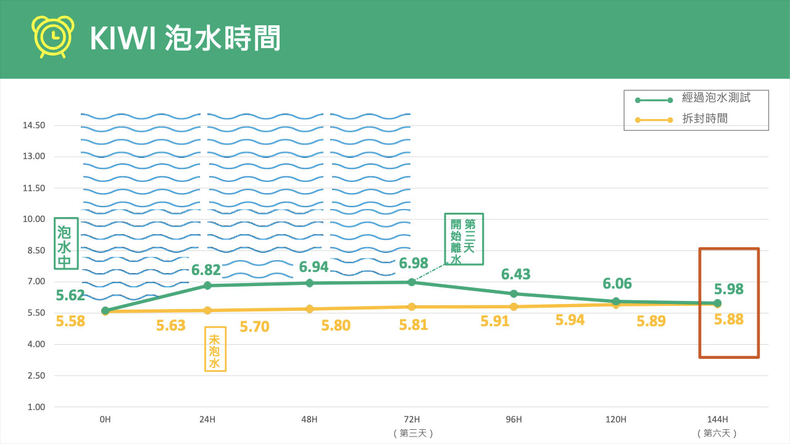Click the green data label 5.62
The width and height of the screenshot is (790, 444).
[x=70, y=295]
